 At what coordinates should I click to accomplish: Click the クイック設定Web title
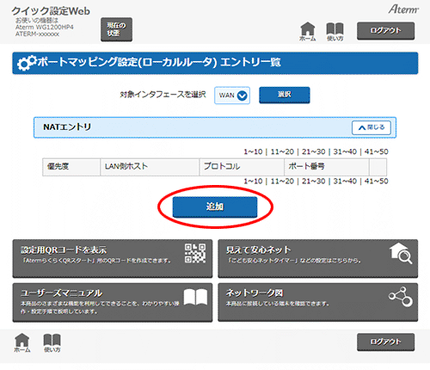51,11
